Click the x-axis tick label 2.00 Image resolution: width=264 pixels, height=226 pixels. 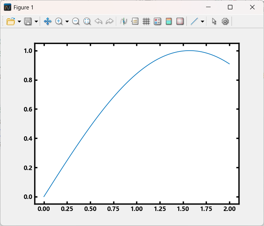point(229,209)
